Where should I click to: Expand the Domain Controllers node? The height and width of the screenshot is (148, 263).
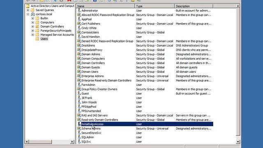coord(33,26)
